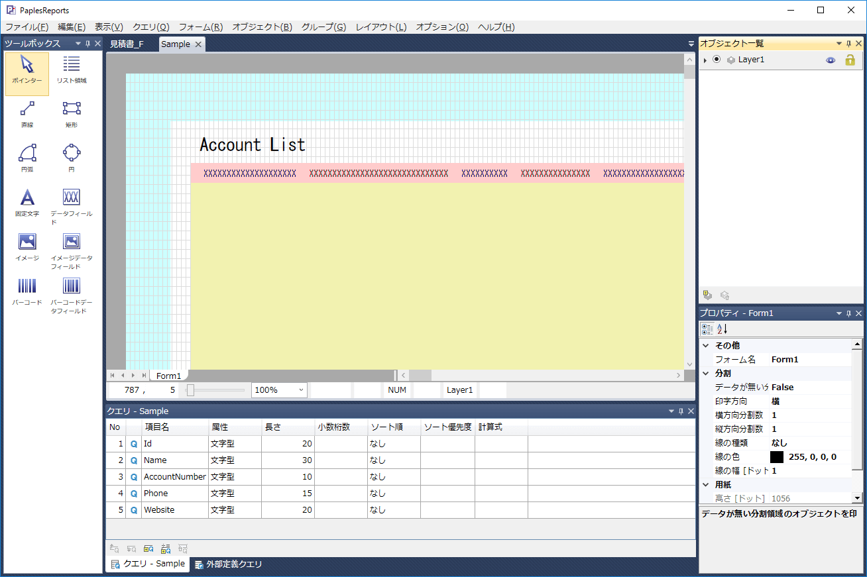
Task: Open the オブジェクト一覧 panel options dropdown
Action: tap(838, 44)
